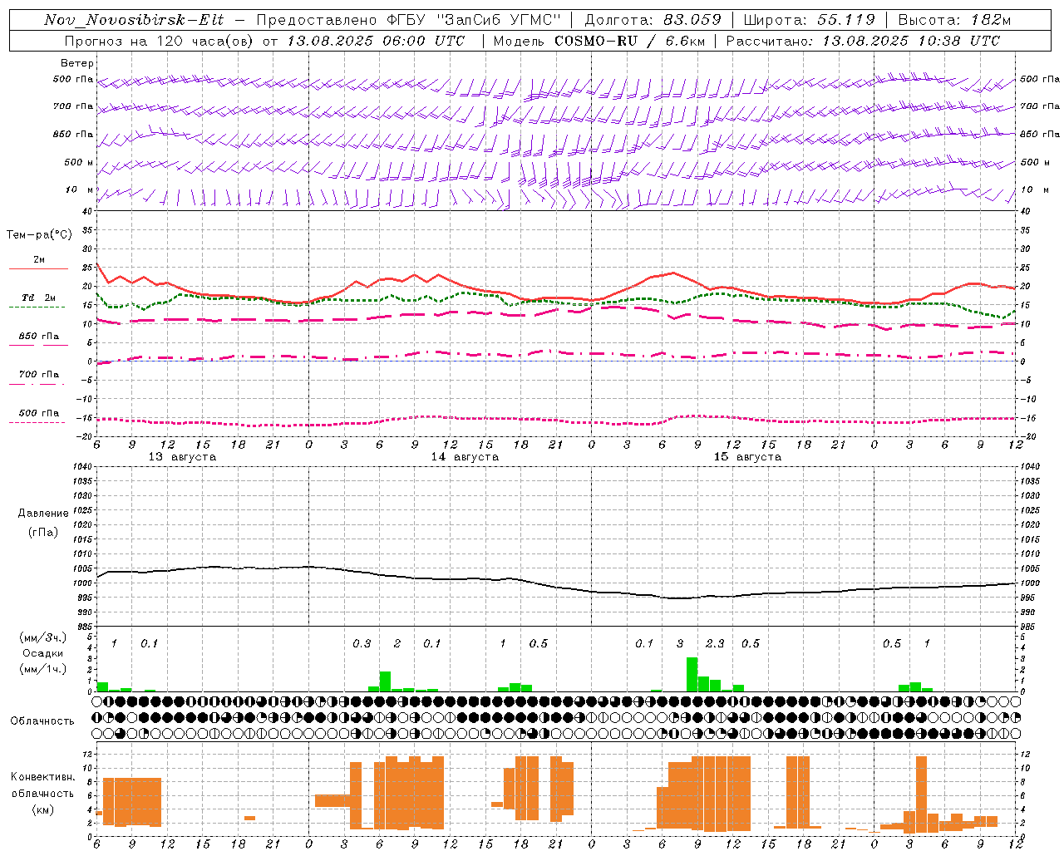Click the Конвективн. облачность label
Image resolution: width=1064 pixels, height=851 pixels.
43,785
